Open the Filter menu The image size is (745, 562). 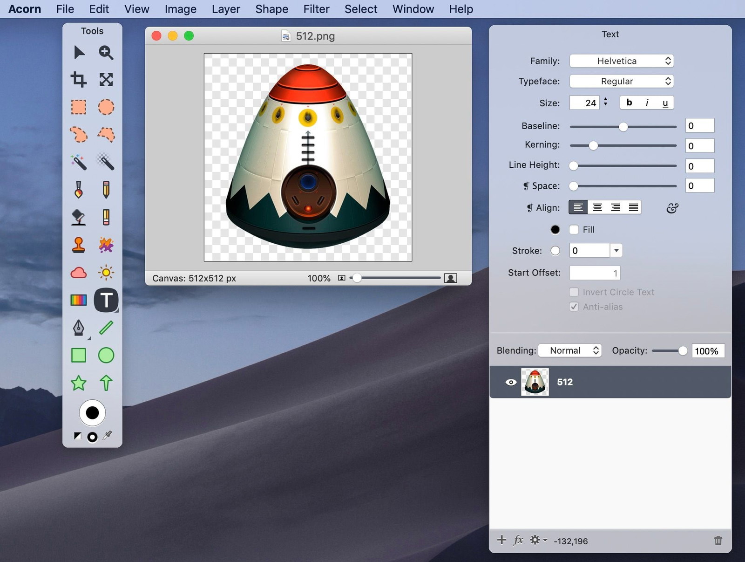(x=316, y=9)
